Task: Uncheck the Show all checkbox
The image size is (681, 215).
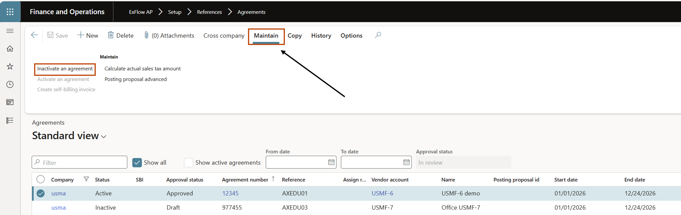Action: point(137,163)
